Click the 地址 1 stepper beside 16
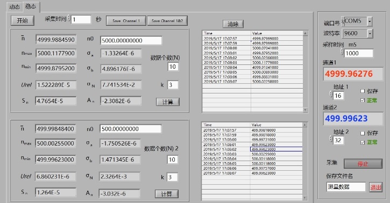 (331, 95)
